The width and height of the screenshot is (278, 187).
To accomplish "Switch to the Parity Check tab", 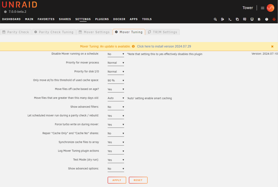I will point(16,32).
